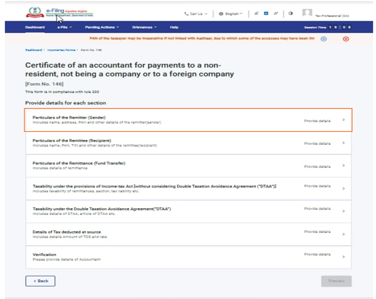Image resolution: width=376 pixels, height=299 pixels.
Task: Dismiss the red PAN Aadhaar warning banner
Action: click(x=346, y=39)
